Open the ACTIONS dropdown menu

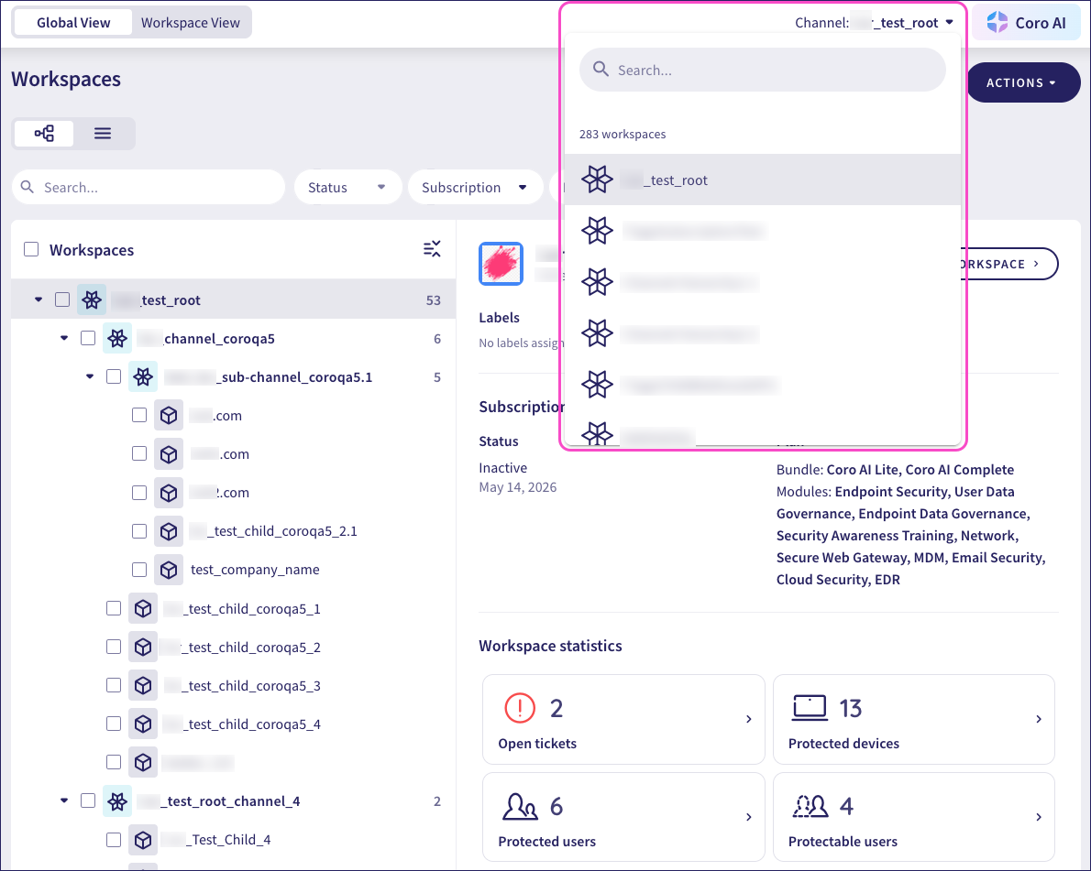point(1023,82)
